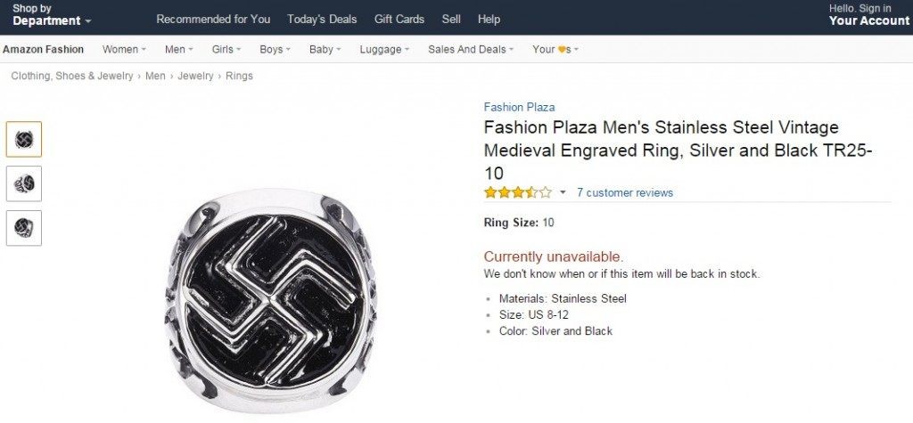Expand the Men category menu
Image resolution: width=913 pixels, height=423 pixels.
(178, 50)
